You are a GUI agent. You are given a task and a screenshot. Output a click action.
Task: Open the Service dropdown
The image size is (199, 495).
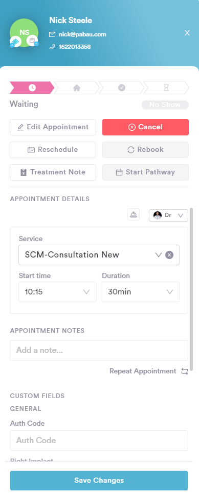click(x=99, y=255)
